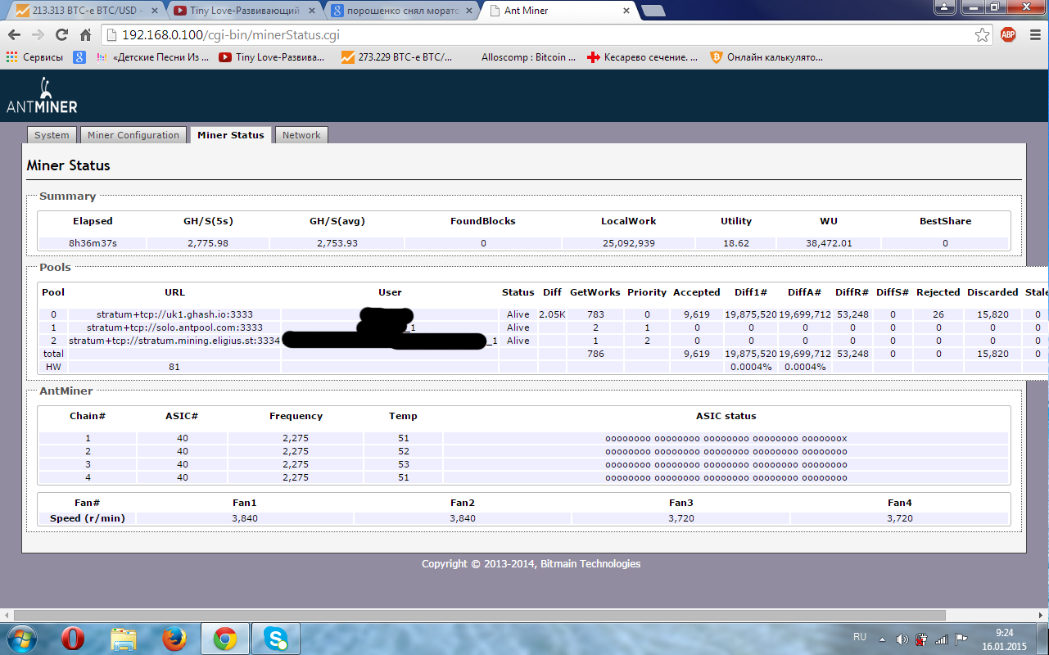Click the Rejected value 26

(x=938, y=314)
